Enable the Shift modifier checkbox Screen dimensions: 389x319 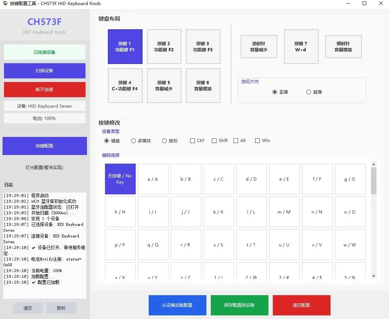pyautogui.click(x=219, y=141)
